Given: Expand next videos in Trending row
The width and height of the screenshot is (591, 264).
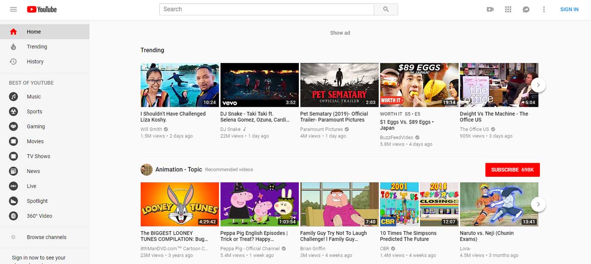Looking at the screenshot, I should click(538, 85).
